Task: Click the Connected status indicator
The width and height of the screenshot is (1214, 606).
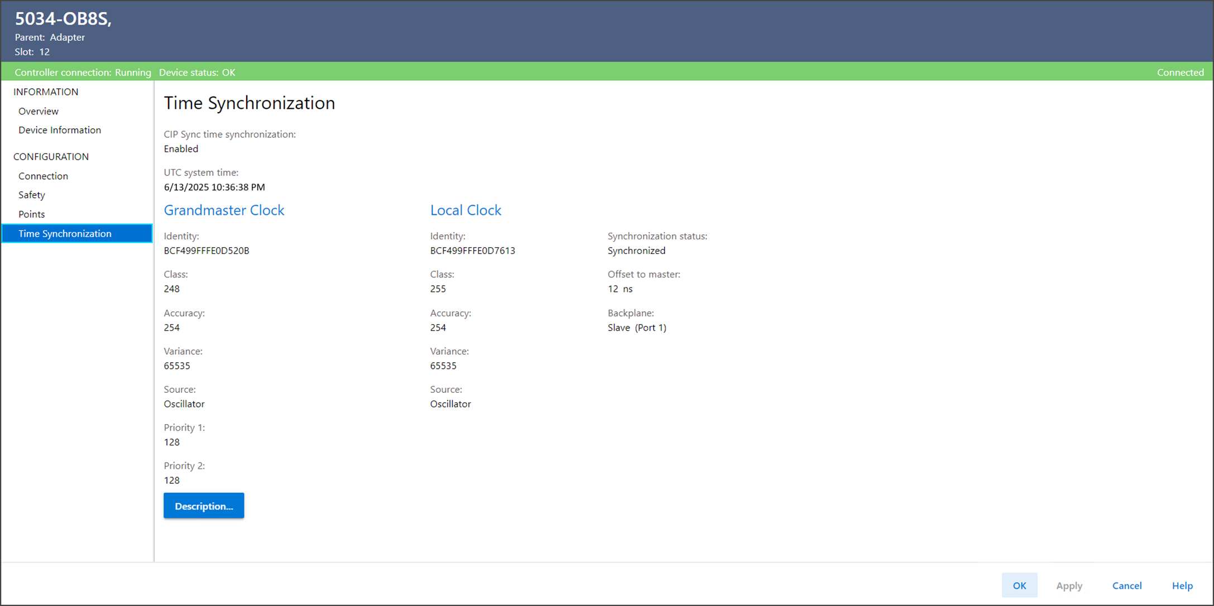Action: click(x=1180, y=73)
